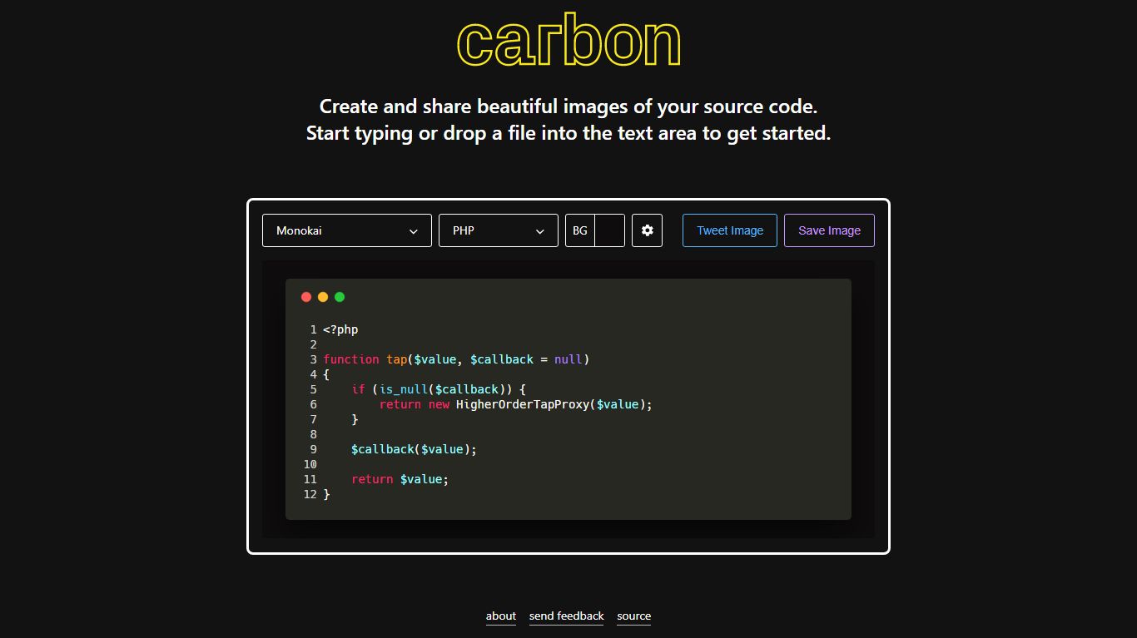
Task: Open the about link
Action: (501, 616)
